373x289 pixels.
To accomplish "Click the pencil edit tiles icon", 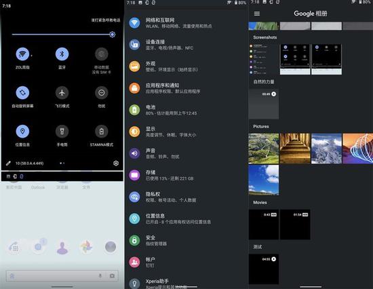I will pos(8,163).
